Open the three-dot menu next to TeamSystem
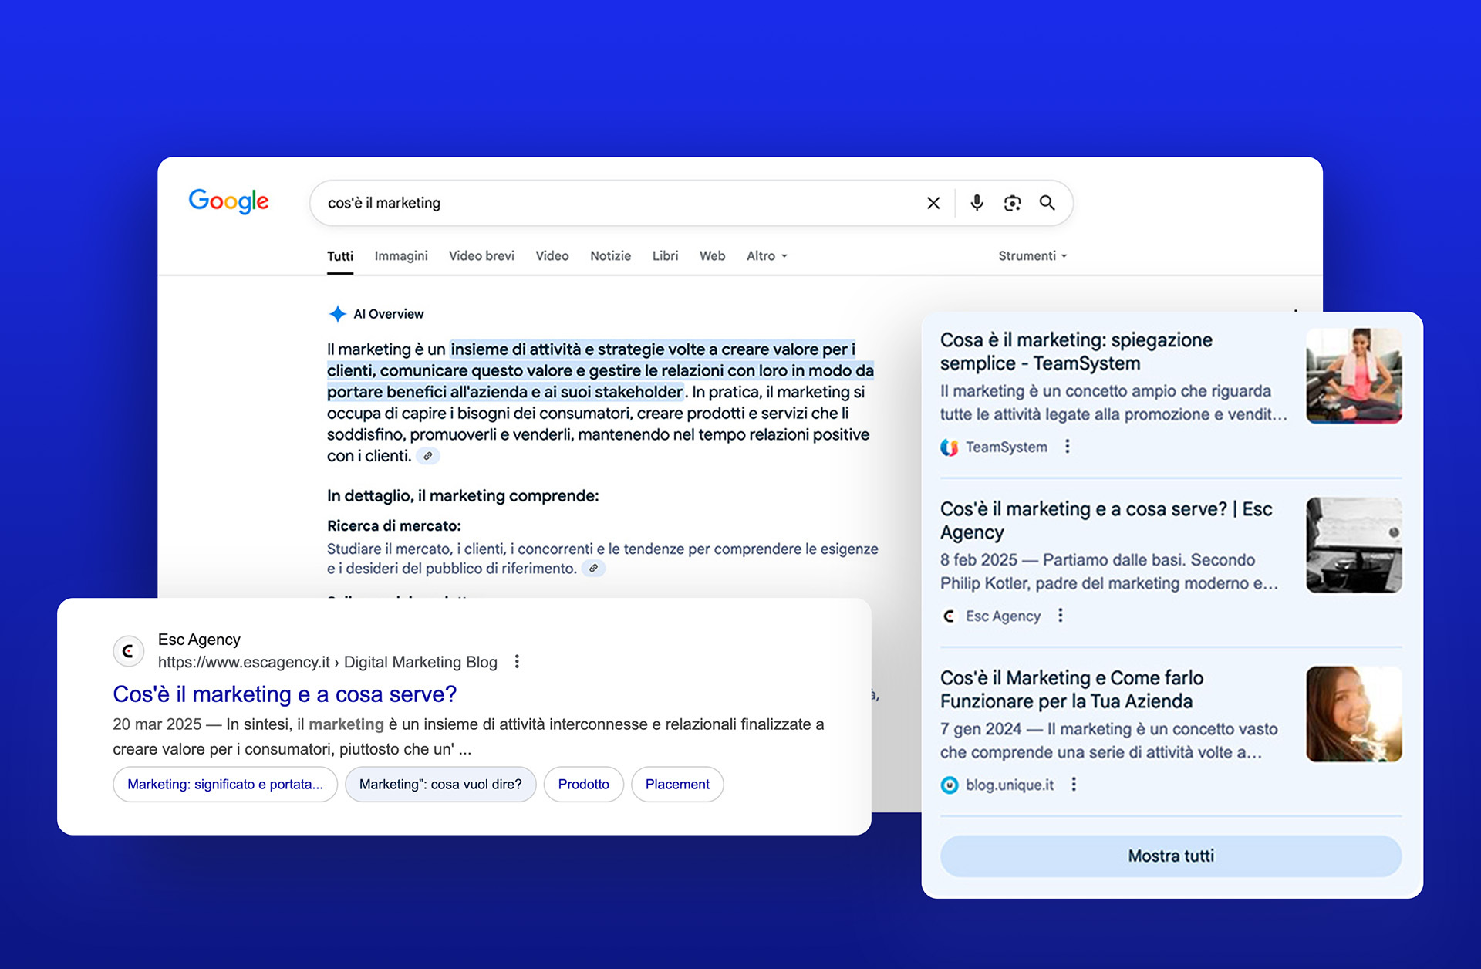This screenshot has width=1481, height=969. coord(1068,447)
